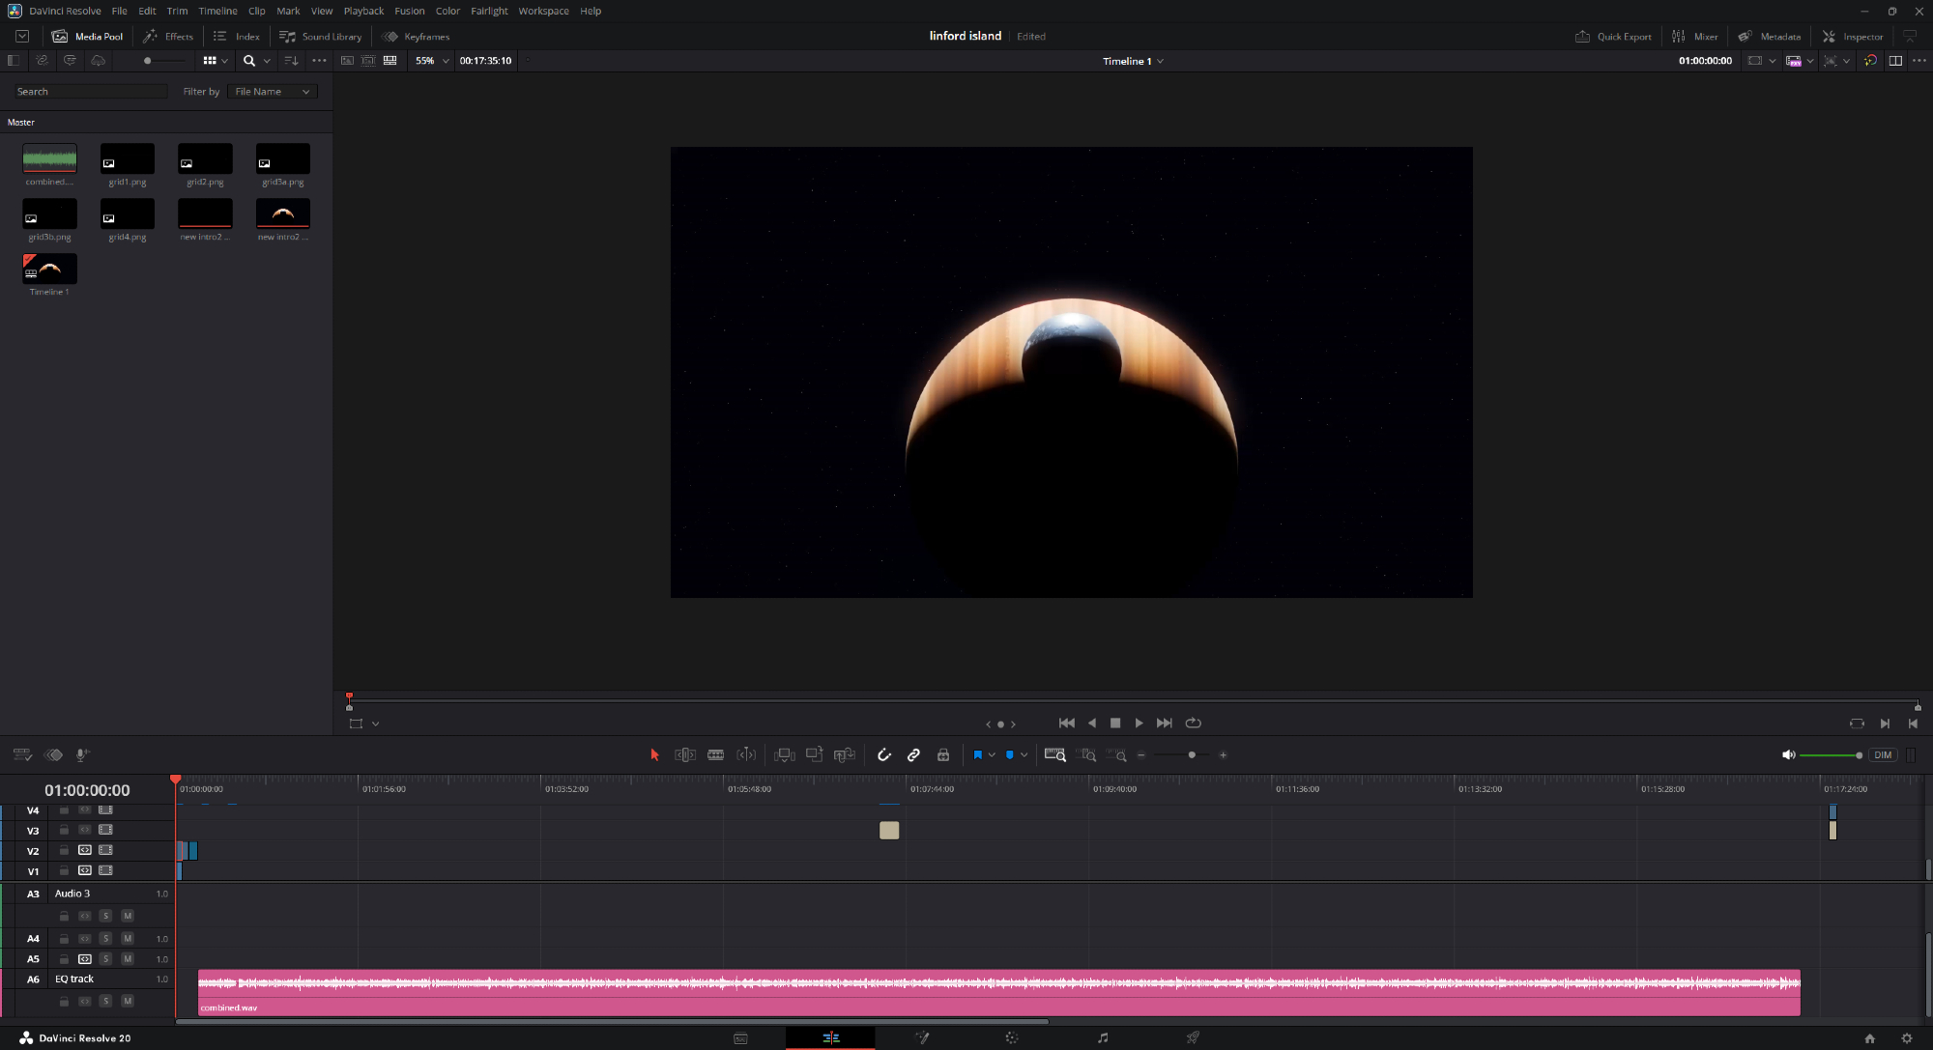The width and height of the screenshot is (1933, 1050).
Task: Expand the Timeline 1 name dropdown
Action: point(1160,61)
